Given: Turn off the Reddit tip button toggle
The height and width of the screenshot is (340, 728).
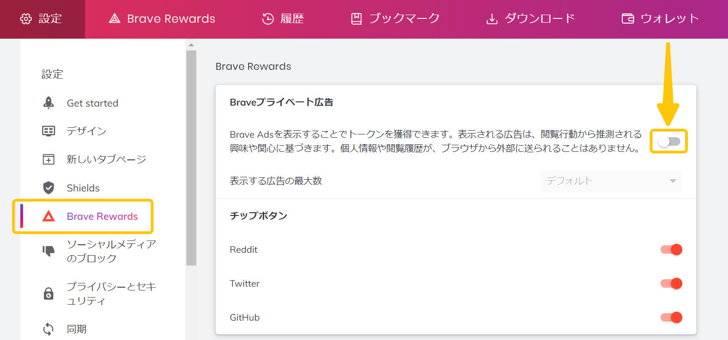Looking at the screenshot, I should (671, 249).
